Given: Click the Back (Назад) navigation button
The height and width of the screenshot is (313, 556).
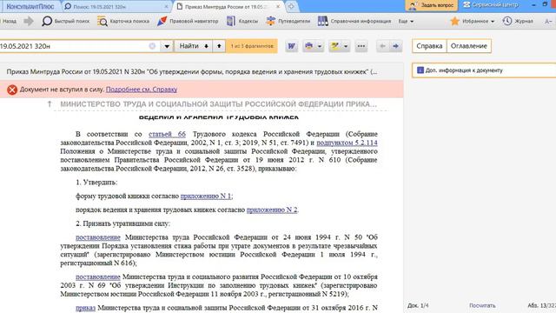Looking at the screenshot, I should [x=9, y=21].
